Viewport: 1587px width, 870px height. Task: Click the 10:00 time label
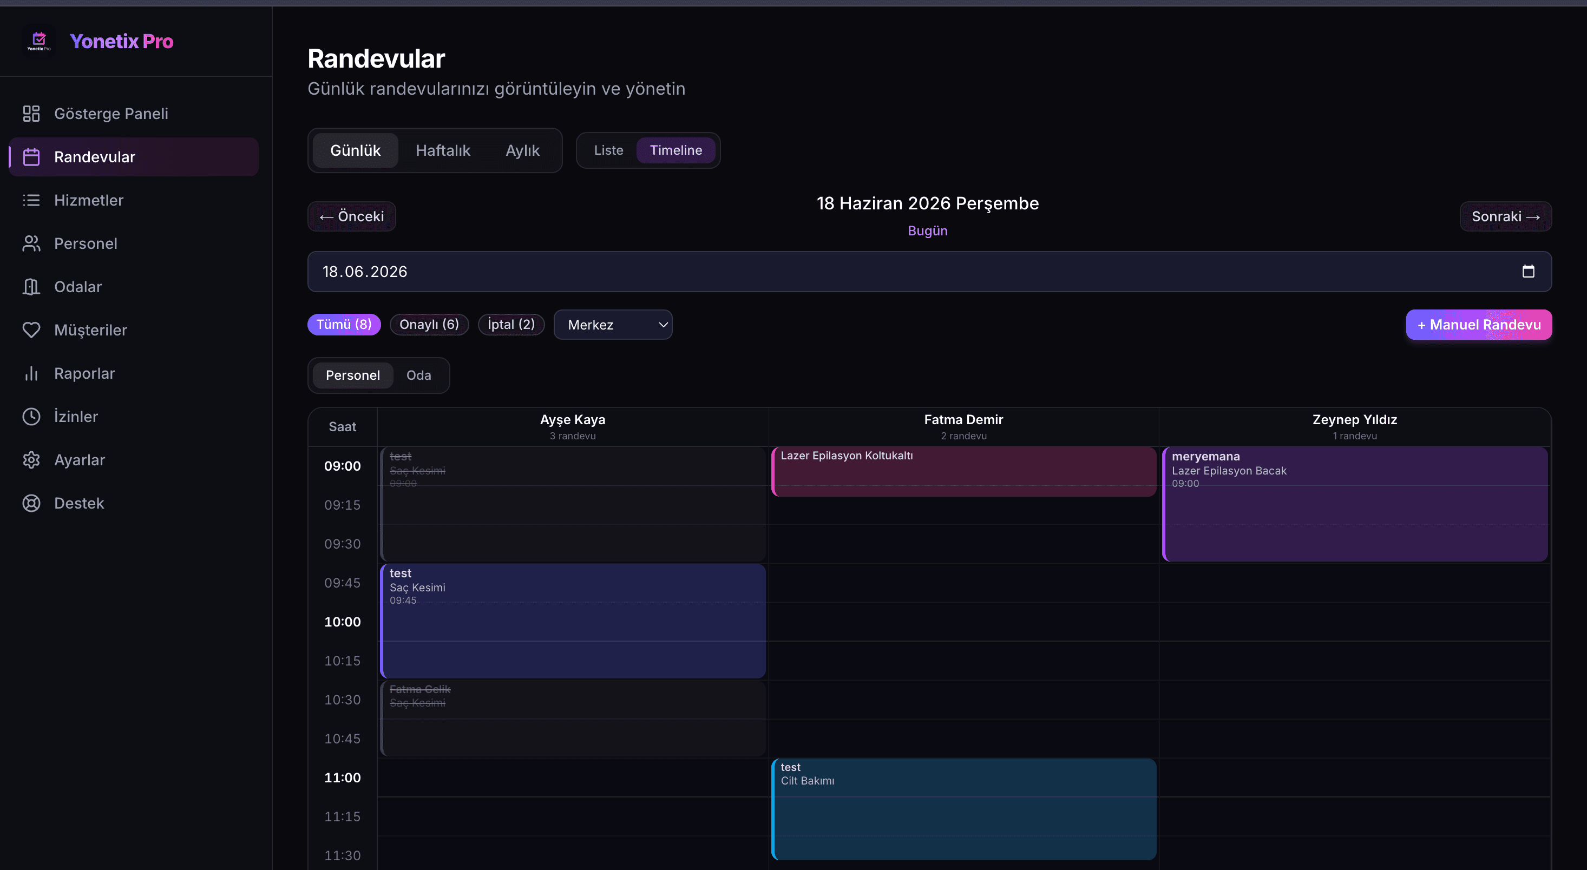click(x=343, y=622)
